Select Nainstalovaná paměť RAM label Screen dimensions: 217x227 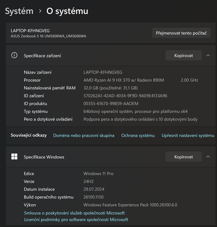pos(50,88)
